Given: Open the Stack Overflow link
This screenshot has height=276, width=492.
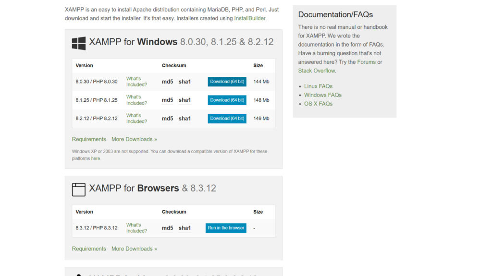Looking at the screenshot, I should point(316,71).
